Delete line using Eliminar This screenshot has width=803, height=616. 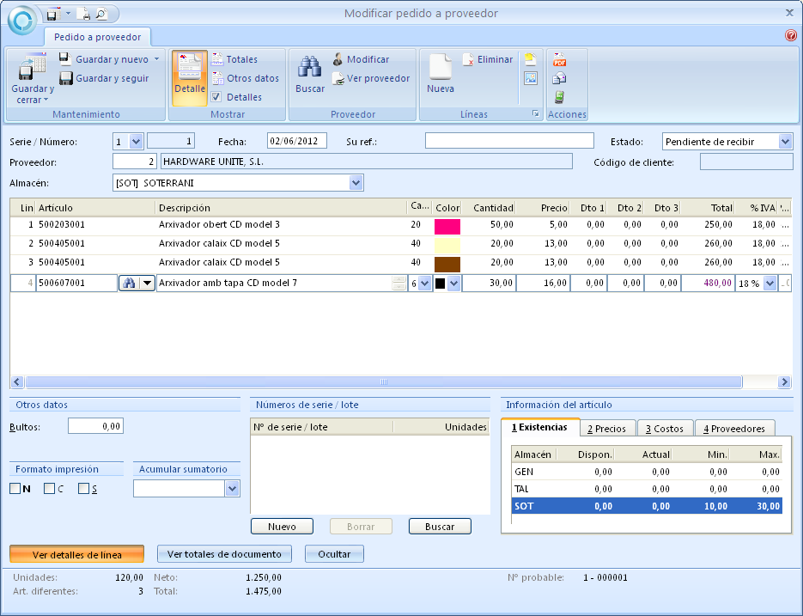[x=487, y=59]
